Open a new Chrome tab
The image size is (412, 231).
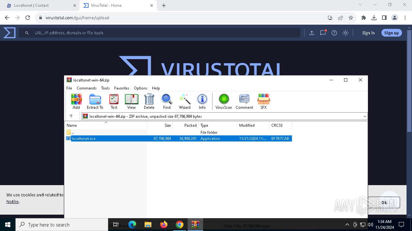click(164, 5)
